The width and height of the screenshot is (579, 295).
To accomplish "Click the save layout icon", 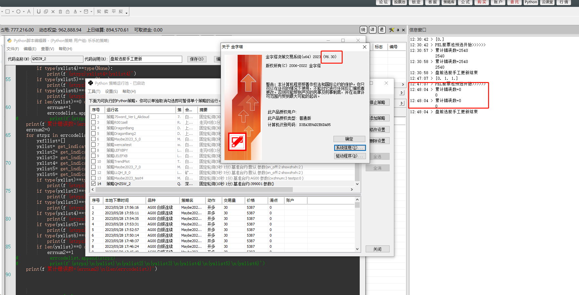I will [x=86, y=11].
